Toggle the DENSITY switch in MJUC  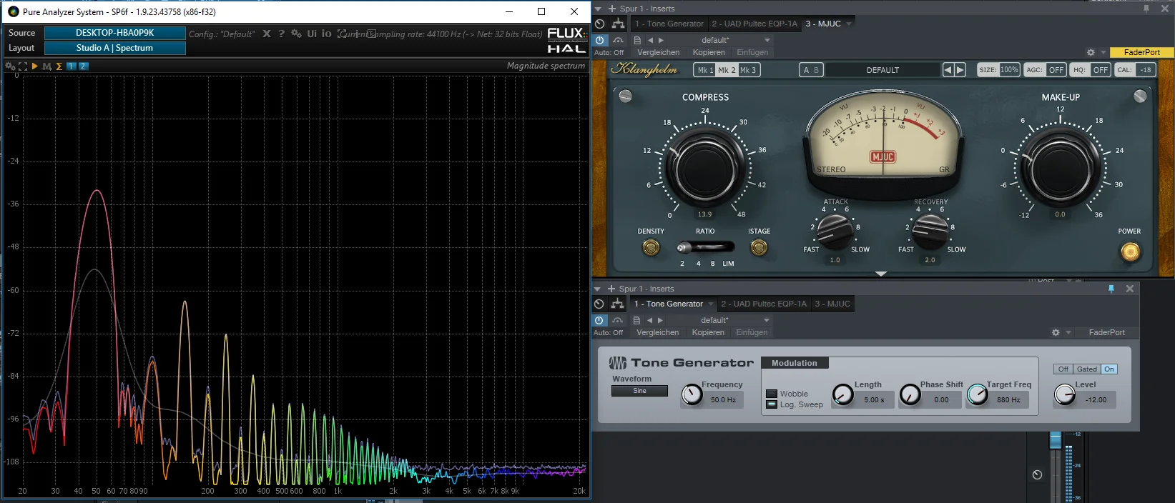(651, 247)
